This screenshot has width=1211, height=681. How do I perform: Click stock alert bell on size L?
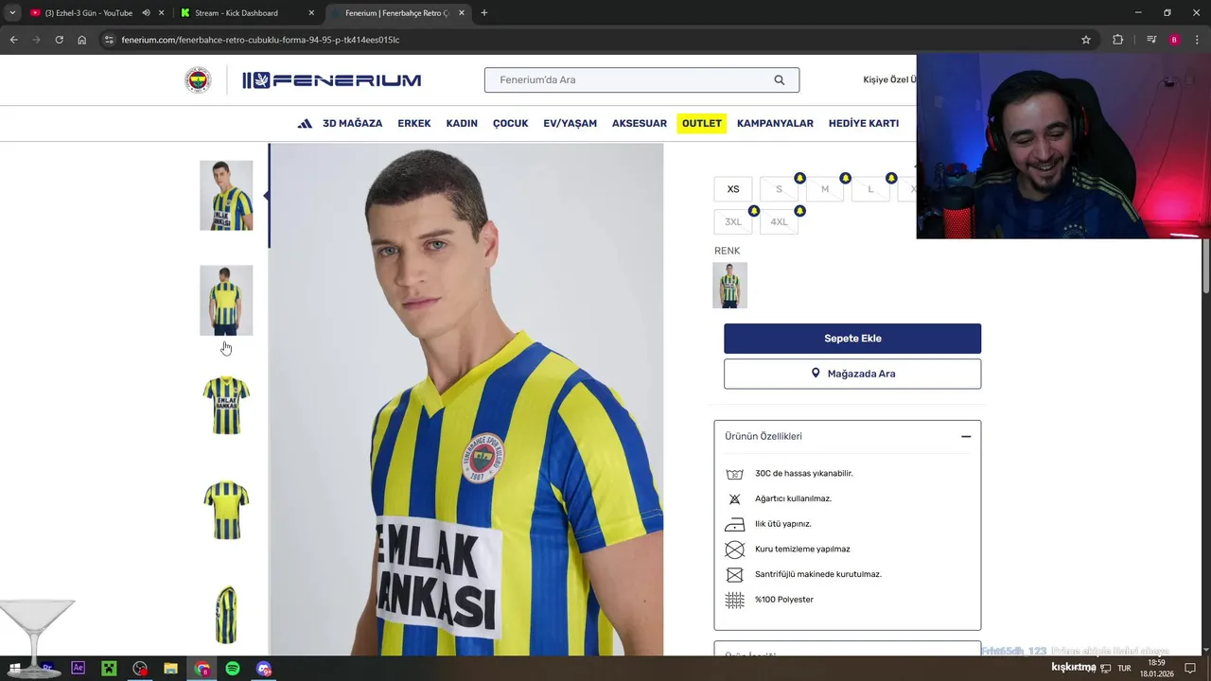pos(891,178)
